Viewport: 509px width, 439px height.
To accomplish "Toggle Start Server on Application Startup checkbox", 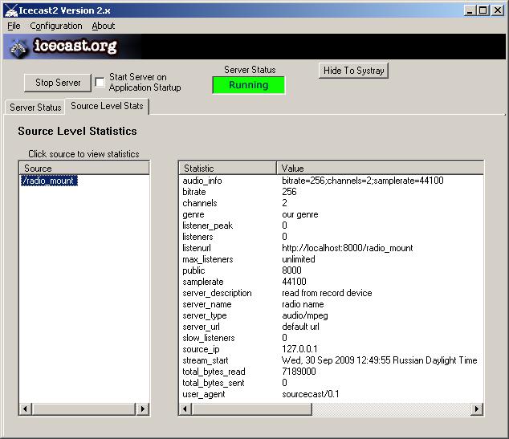I will coord(100,83).
